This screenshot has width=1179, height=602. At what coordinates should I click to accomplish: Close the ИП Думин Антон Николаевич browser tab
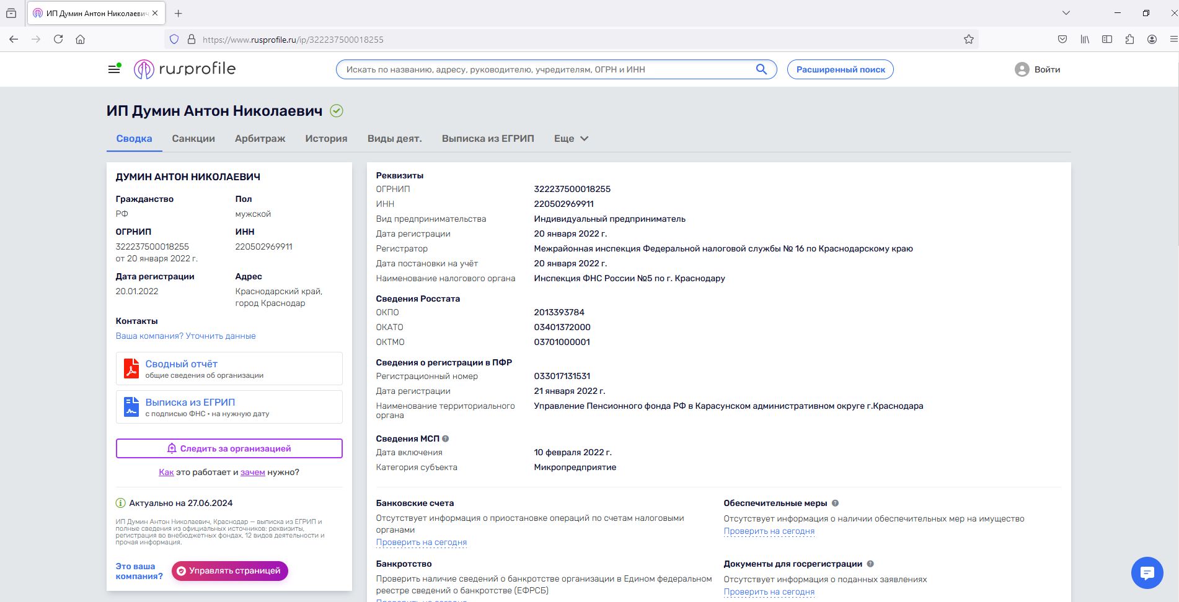pyautogui.click(x=155, y=13)
